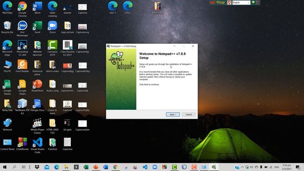Image resolution: width=304 pixels, height=171 pixels.
Task: Open the 'Historical place' folder
Action: pos(38,67)
